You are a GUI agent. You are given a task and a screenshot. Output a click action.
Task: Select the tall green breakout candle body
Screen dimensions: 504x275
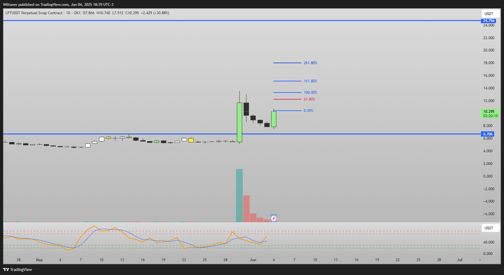(x=239, y=122)
